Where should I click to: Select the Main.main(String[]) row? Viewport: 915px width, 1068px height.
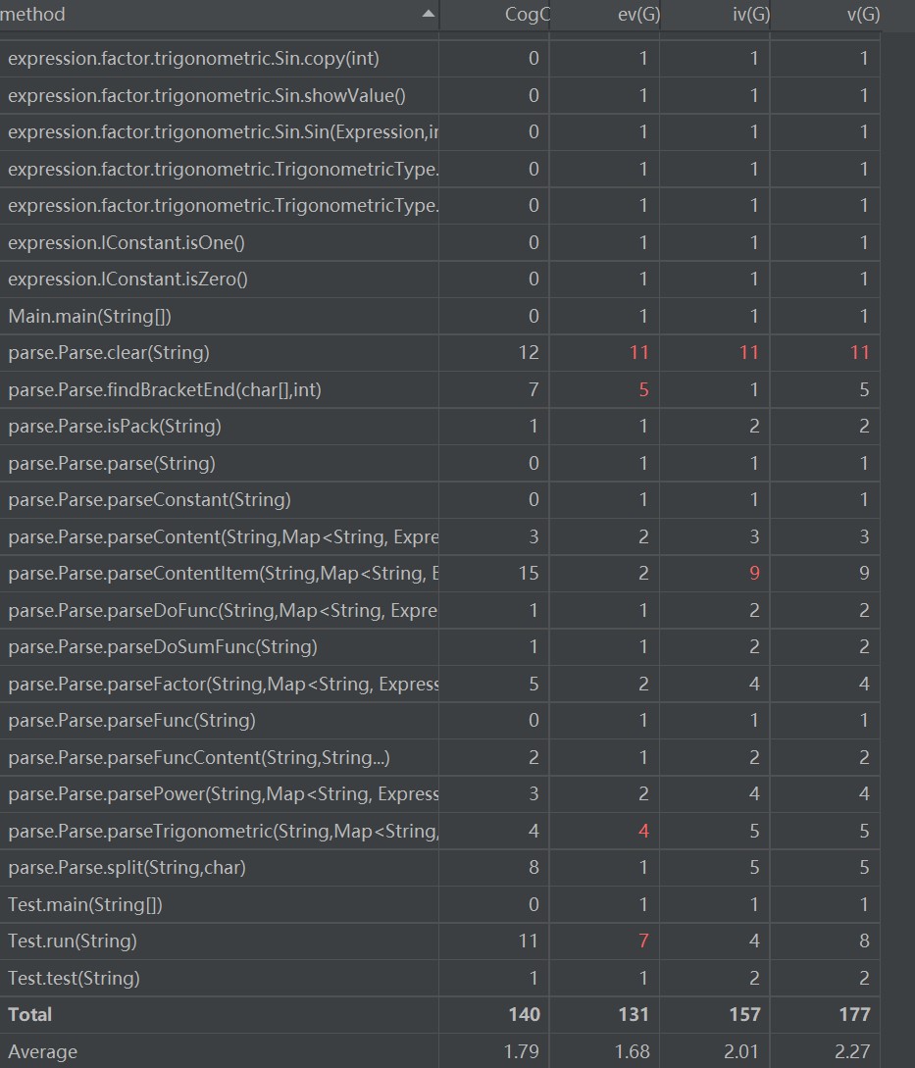(440, 316)
